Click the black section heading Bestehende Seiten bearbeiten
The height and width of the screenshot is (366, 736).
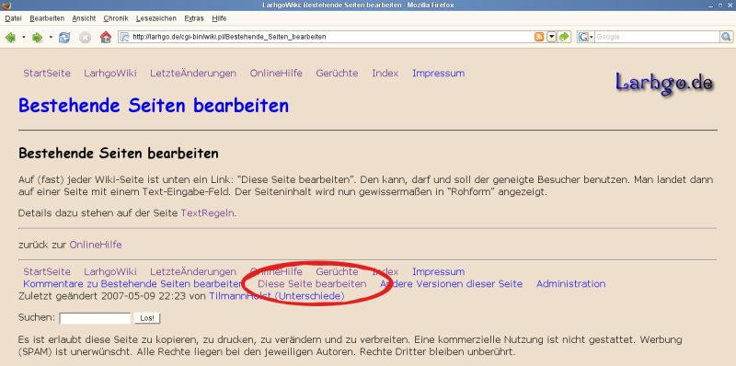click(x=119, y=154)
